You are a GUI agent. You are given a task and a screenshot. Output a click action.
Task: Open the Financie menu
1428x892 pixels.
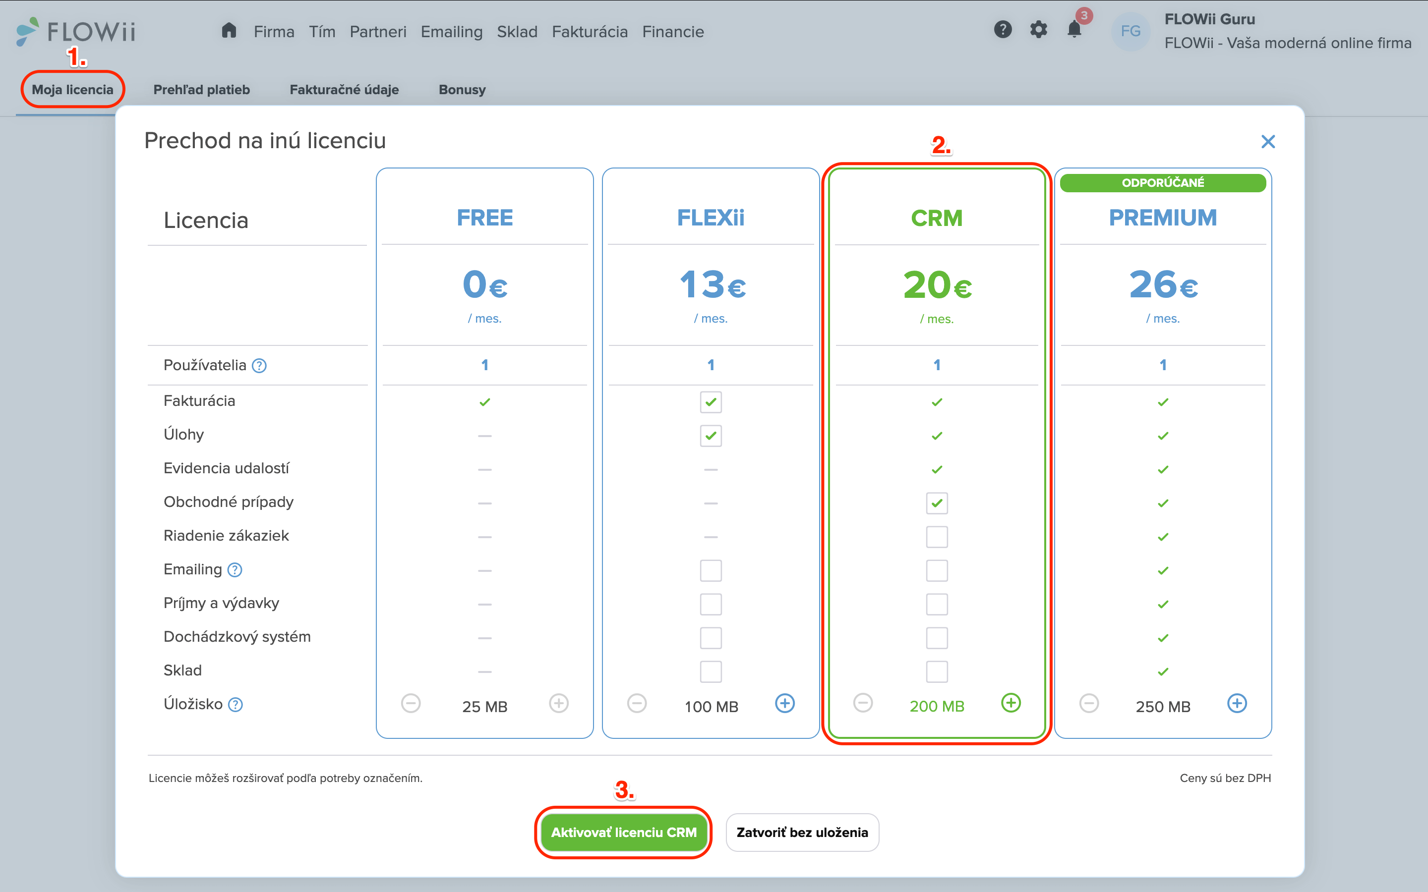[673, 32]
